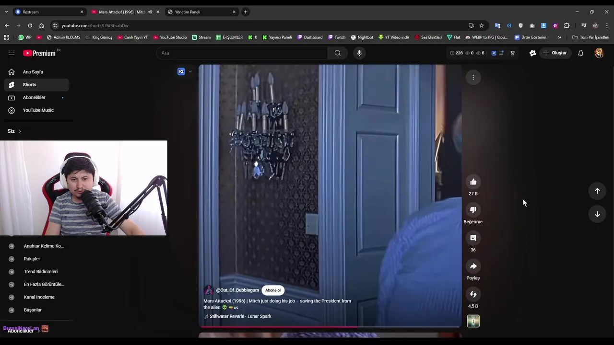Viewport: 614px width, 345px height.
Task: Click the red short progress bar
Action: pyautogui.click(x=278, y=327)
